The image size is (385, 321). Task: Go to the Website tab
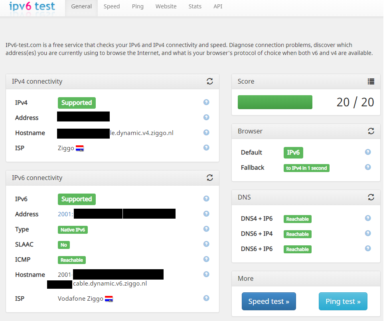point(166,7)
